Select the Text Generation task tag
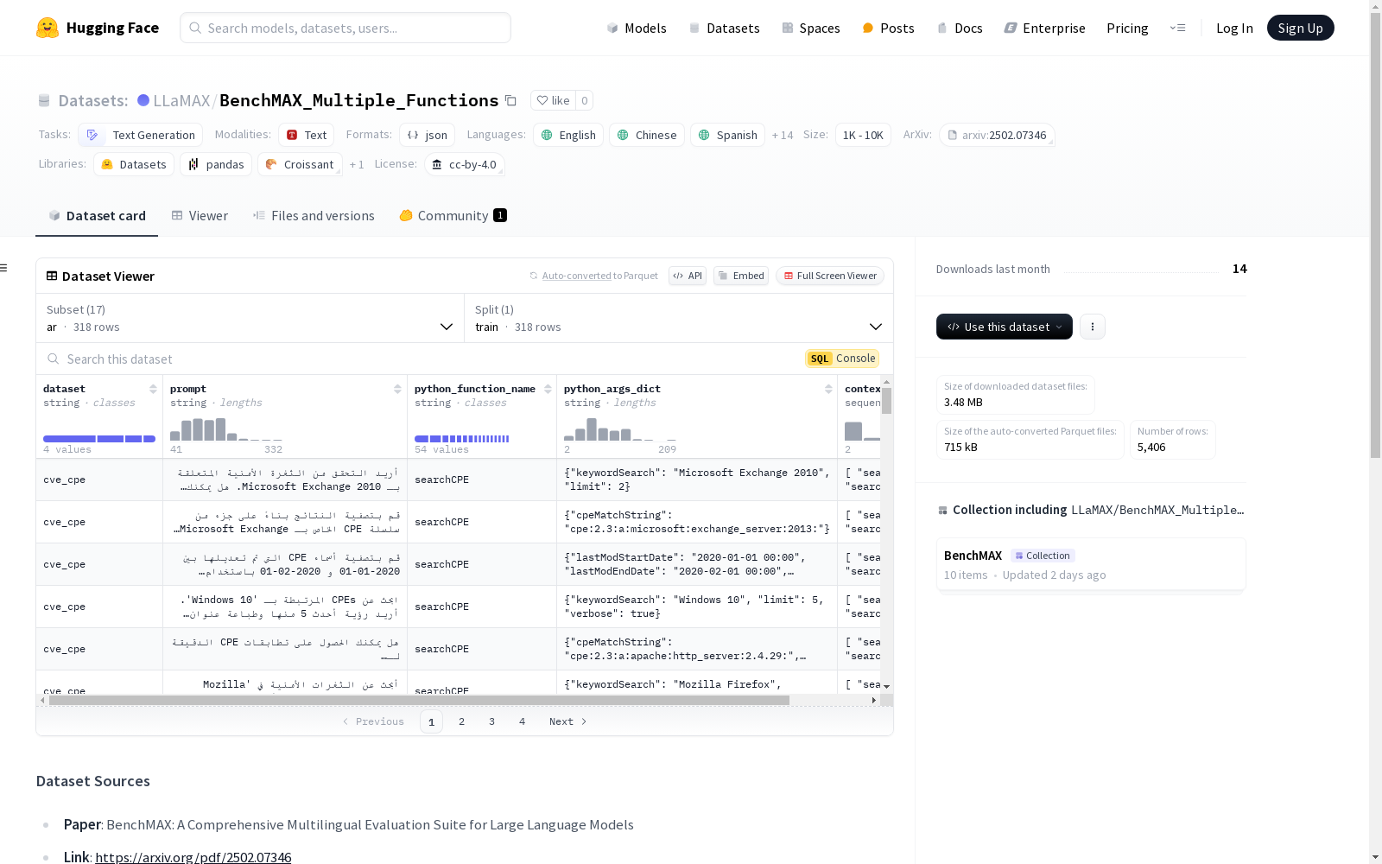 140,135
